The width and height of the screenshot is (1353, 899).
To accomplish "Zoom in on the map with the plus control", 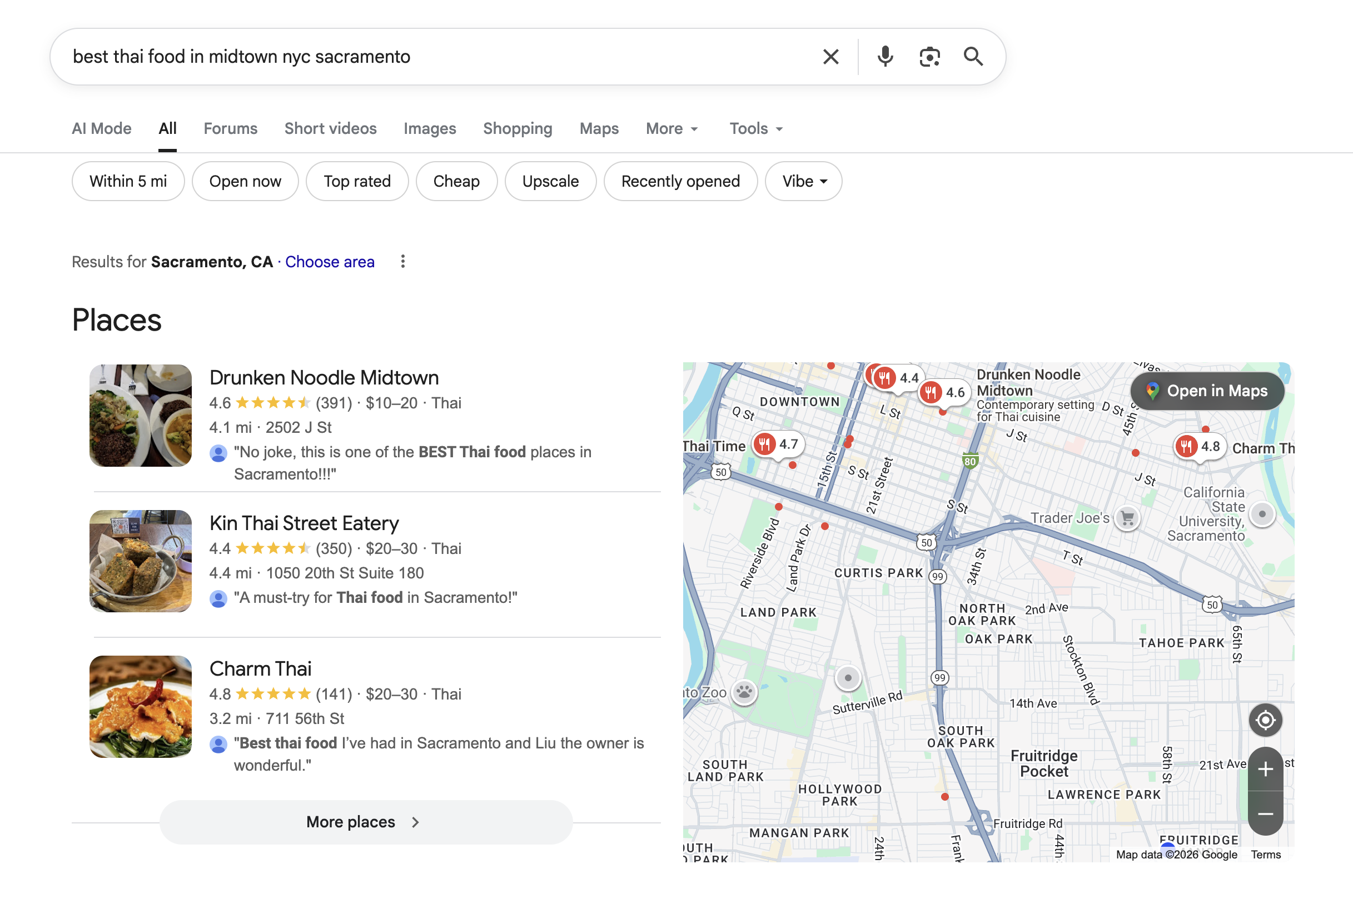I will (x=1266, y=769).
